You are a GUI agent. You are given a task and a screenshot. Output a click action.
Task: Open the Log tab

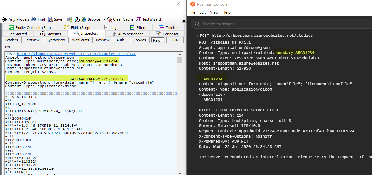[x=110, y=28]
